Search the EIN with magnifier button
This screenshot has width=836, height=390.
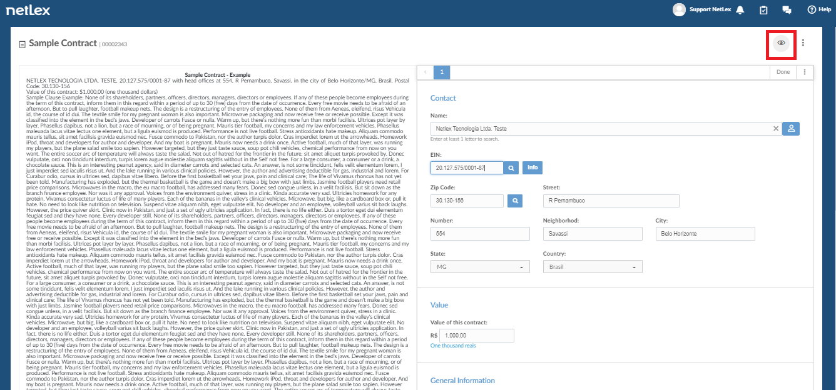click(x=511, y=167)
